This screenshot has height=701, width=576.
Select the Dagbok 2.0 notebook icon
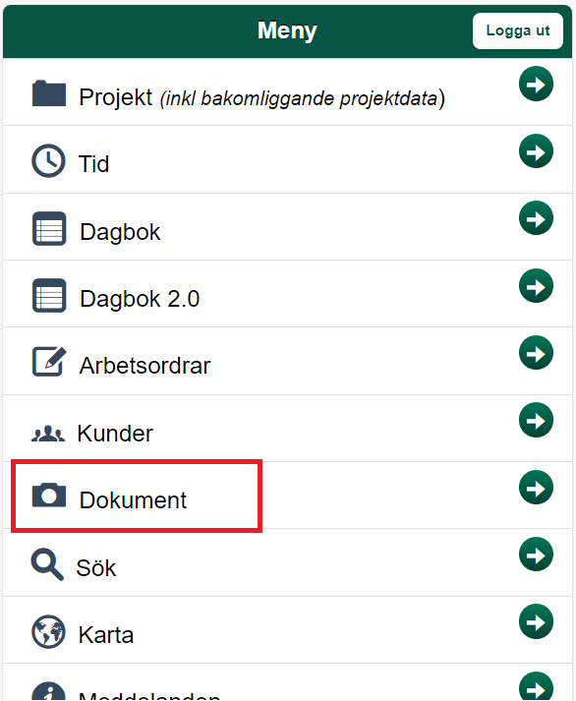pyautogui.click(x=49, y=296)
